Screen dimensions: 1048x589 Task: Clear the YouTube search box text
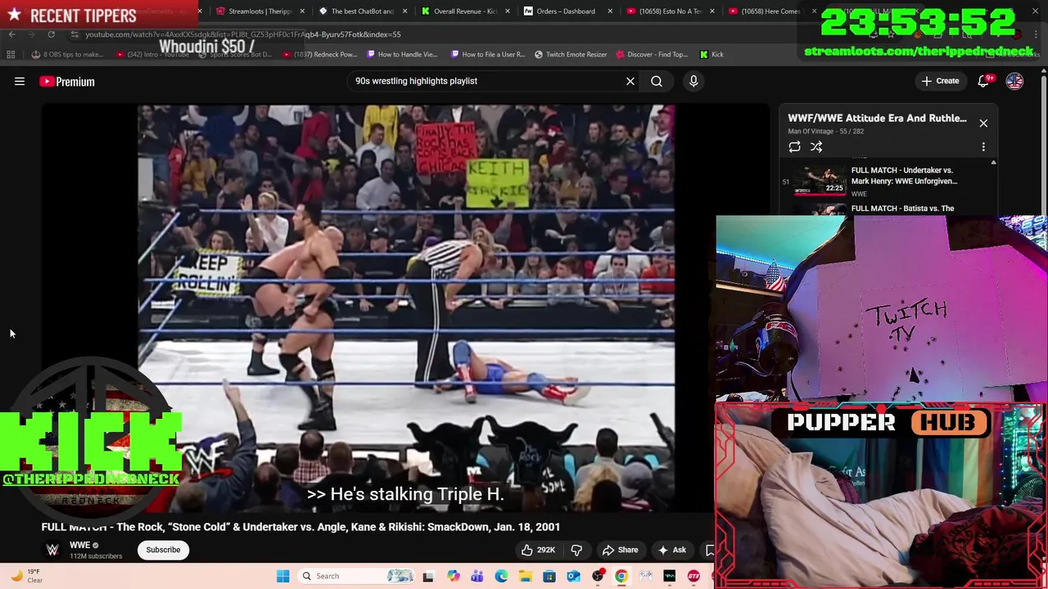pyautogui.click(x=630, y=81)
